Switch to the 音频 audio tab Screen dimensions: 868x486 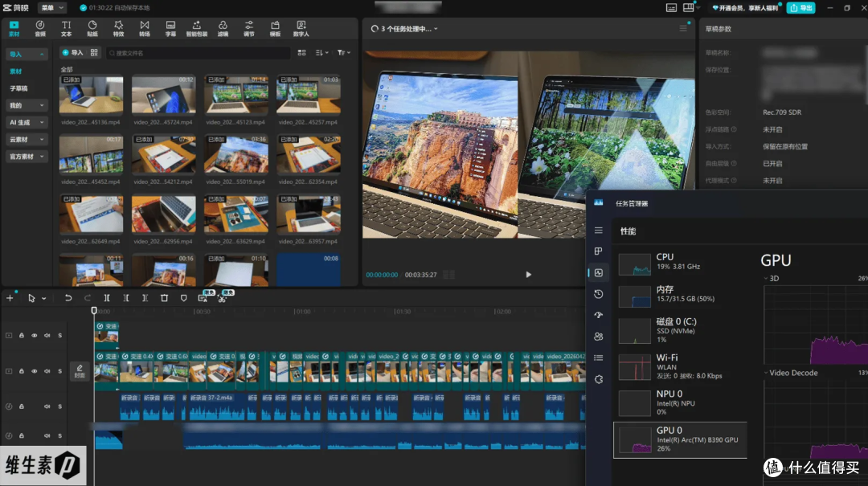tap(40, 29)
